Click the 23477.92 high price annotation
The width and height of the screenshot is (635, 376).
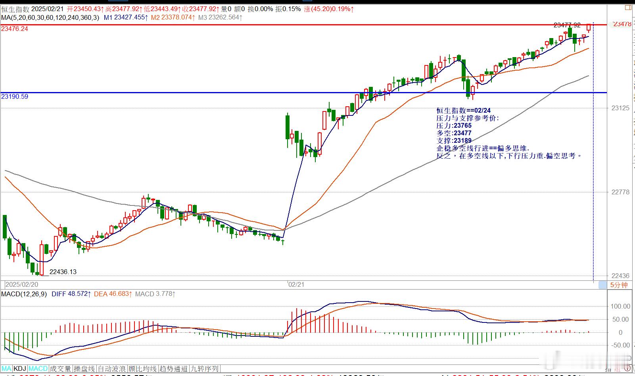point(567,25)
